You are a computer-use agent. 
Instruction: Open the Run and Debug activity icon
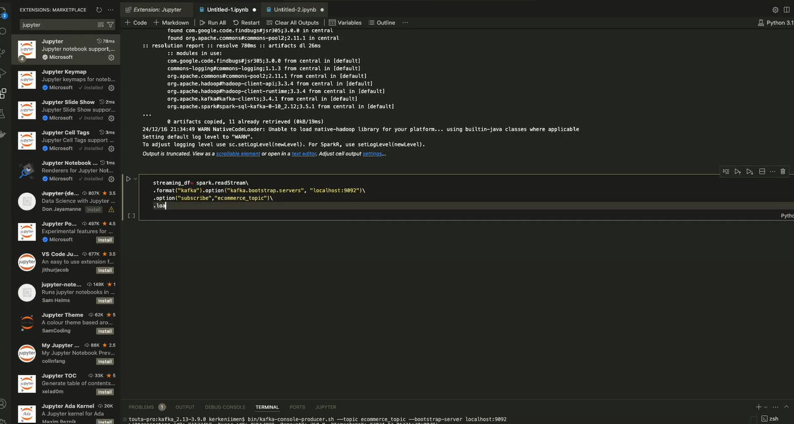click(x=3, y=73)
